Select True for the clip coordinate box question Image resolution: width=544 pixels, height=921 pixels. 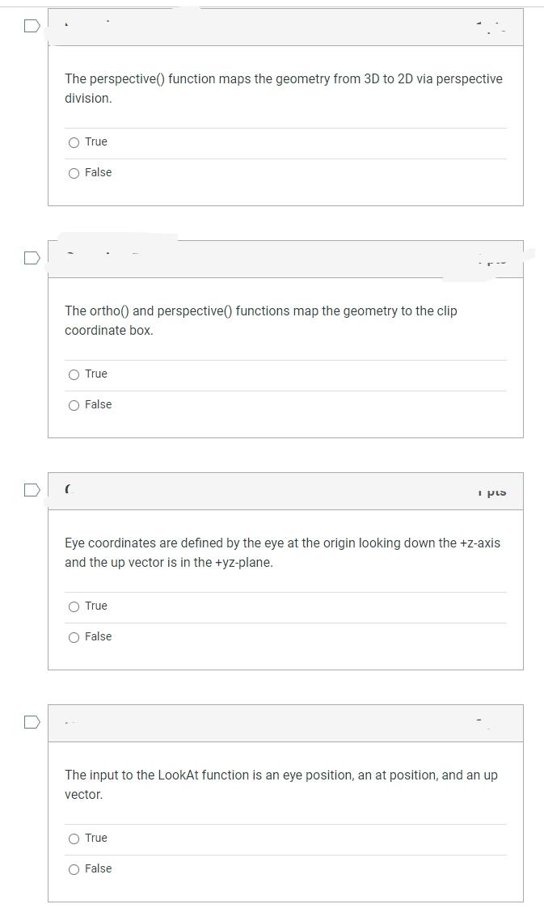click(74, 374)
